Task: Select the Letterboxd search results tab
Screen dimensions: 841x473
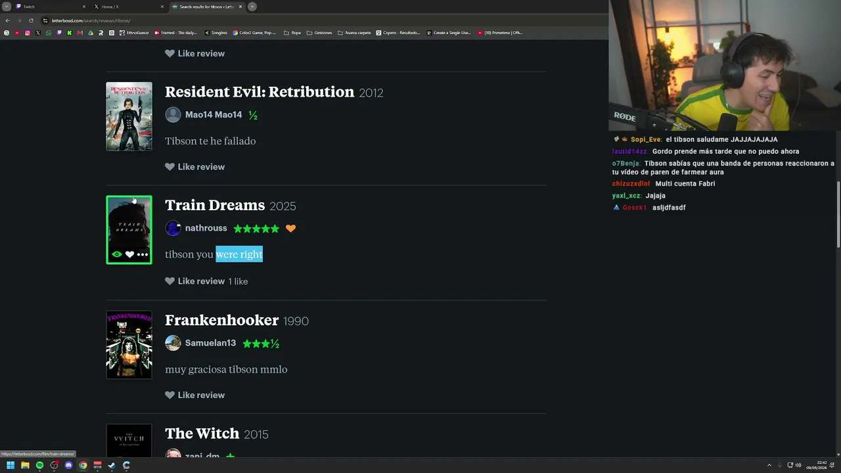Action: coord(206,7)
